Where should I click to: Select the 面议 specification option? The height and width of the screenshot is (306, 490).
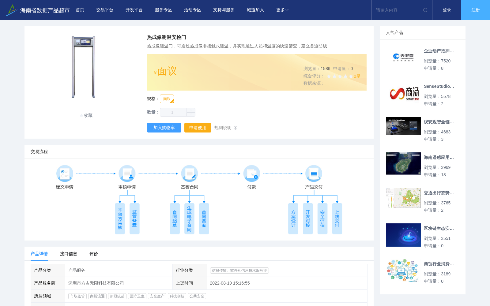167,99
